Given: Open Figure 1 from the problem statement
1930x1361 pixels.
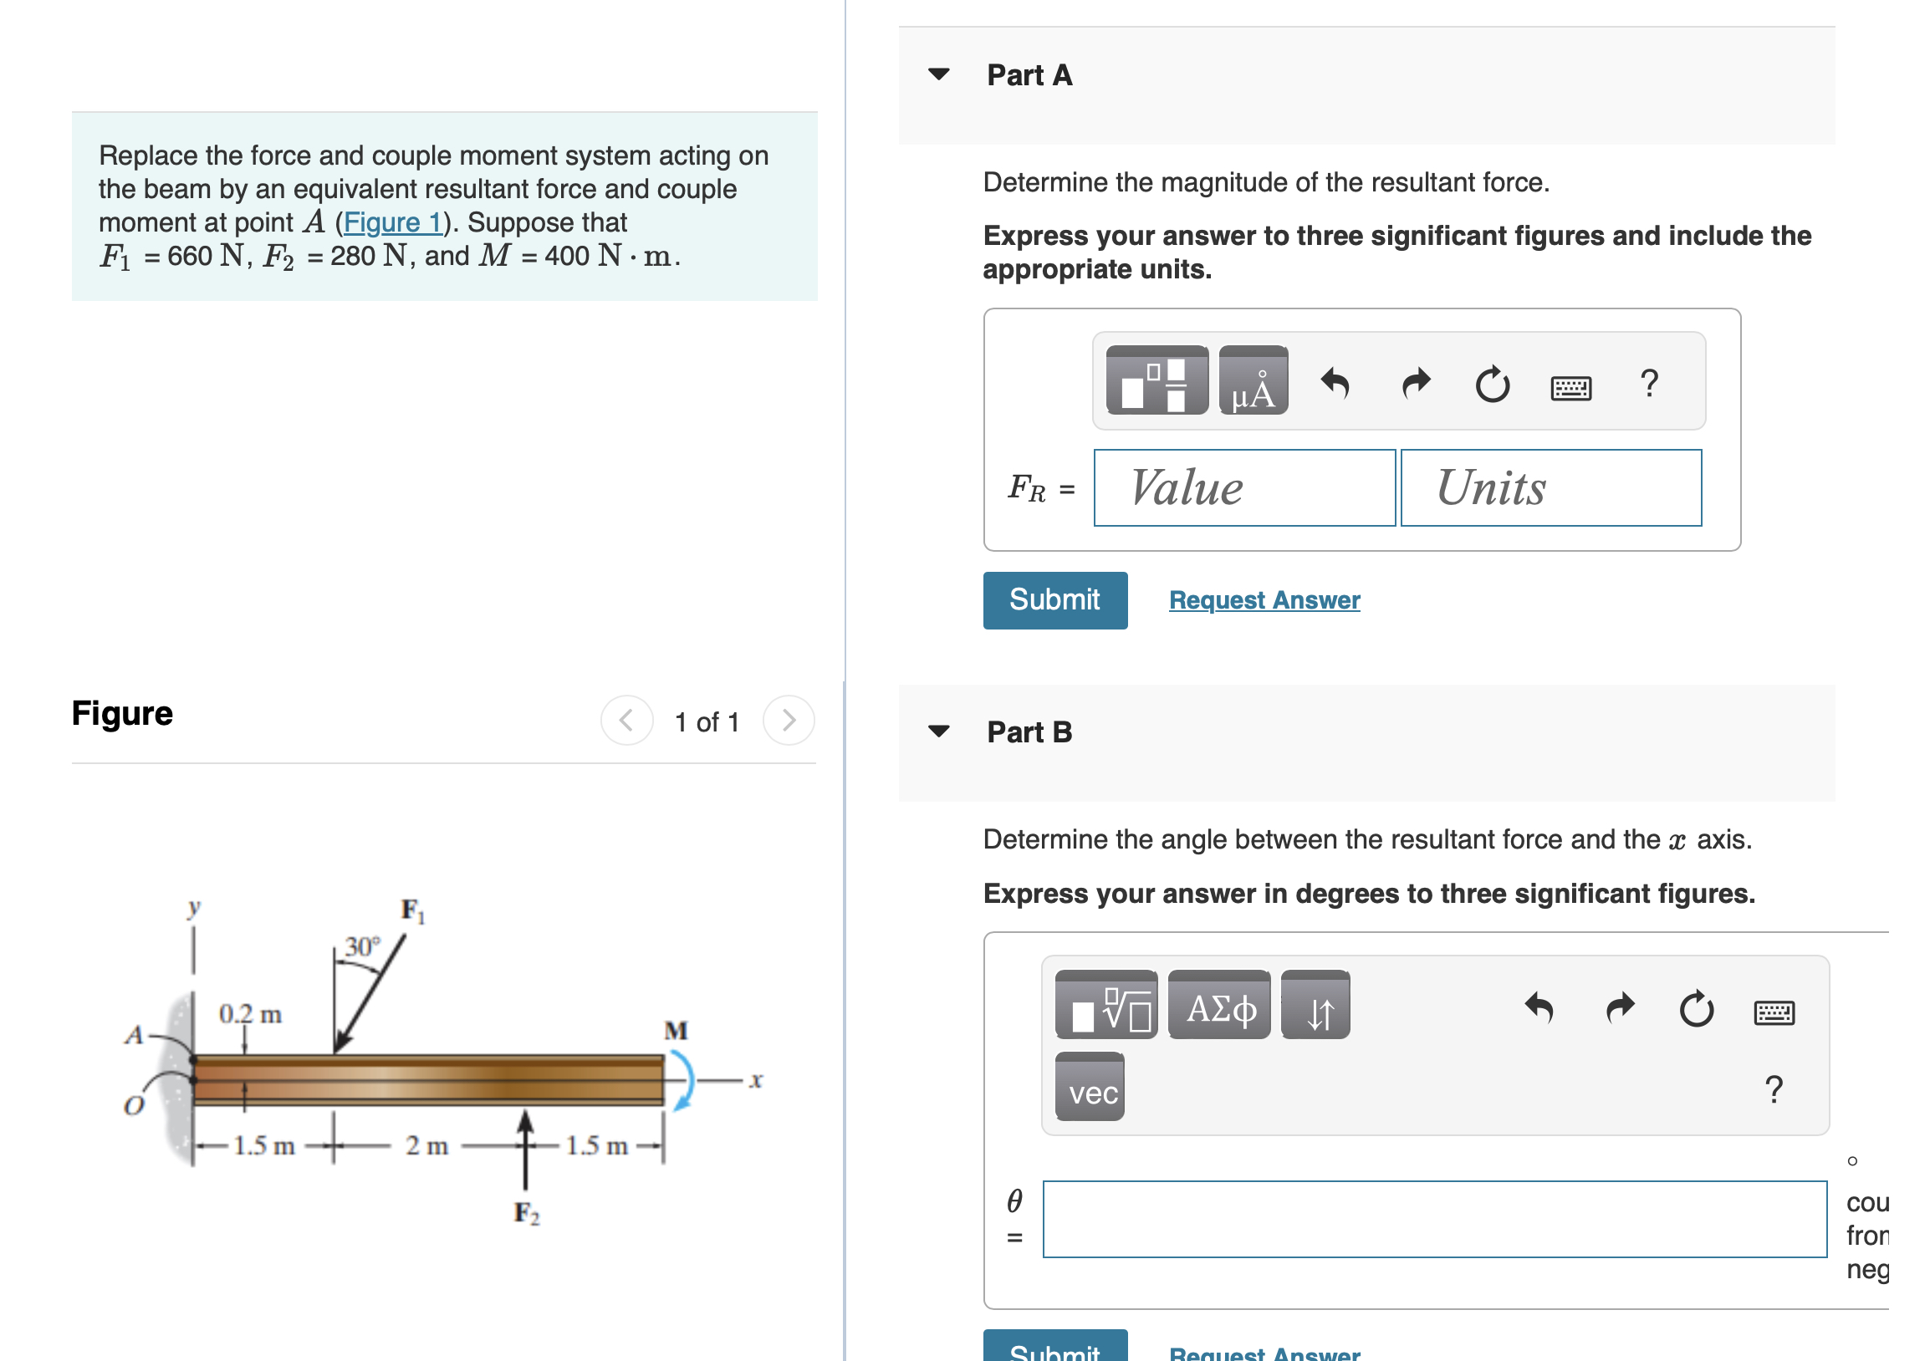Looking at the screenshot, I should click(391, 222).
